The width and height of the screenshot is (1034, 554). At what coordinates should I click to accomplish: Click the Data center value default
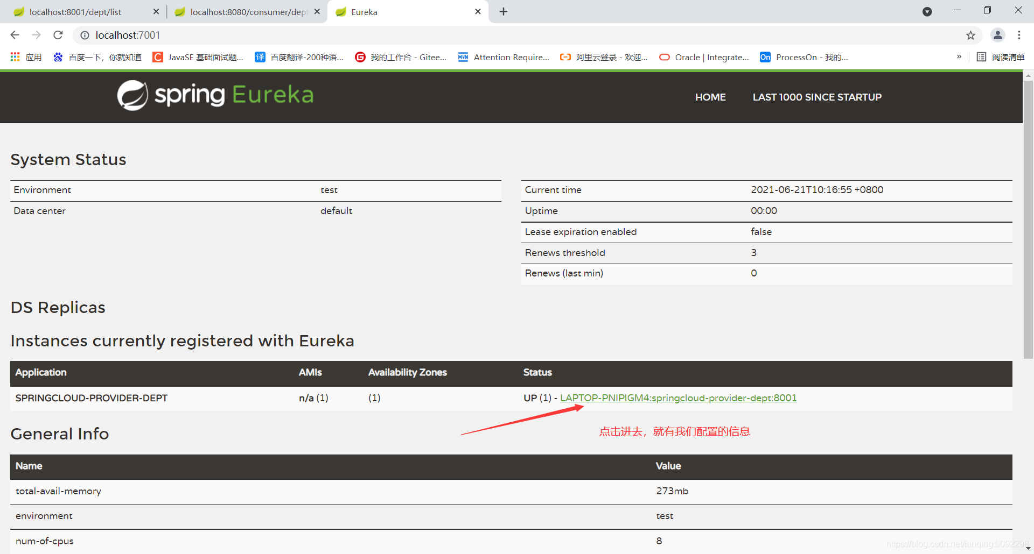coord(336,211)
